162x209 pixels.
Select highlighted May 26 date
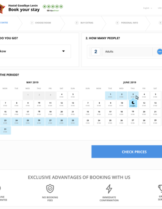click(39, 122)
